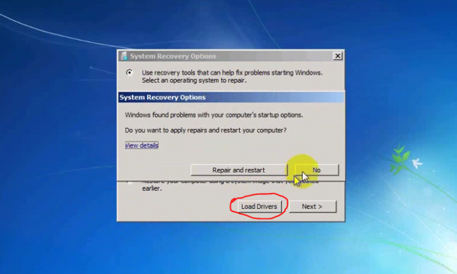Screen dimensions: 457x274
Task: Choose No in the repair prompt
Action: click(x=317, y=170)
